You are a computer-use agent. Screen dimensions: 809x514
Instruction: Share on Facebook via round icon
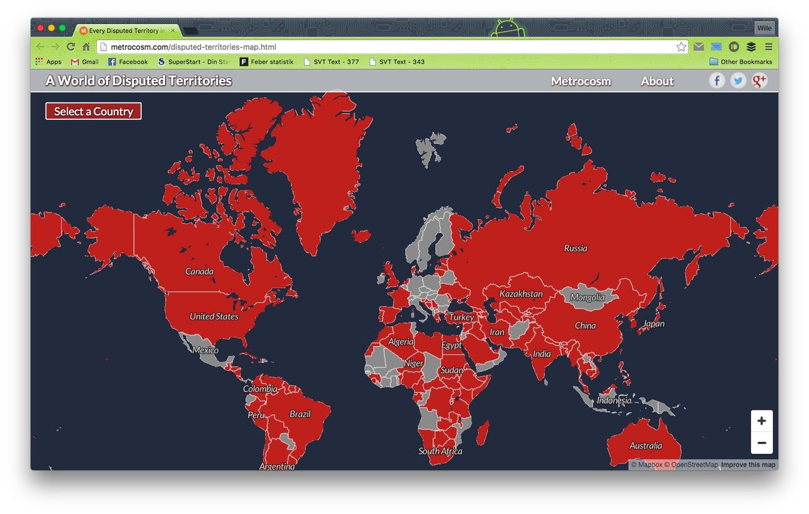pyautogui.click(x=717, y=80)
